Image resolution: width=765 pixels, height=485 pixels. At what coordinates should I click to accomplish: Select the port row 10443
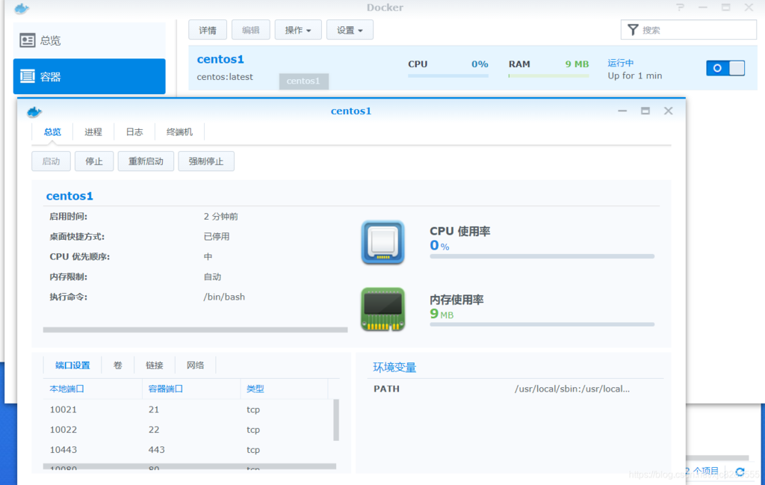coord(188,450)
